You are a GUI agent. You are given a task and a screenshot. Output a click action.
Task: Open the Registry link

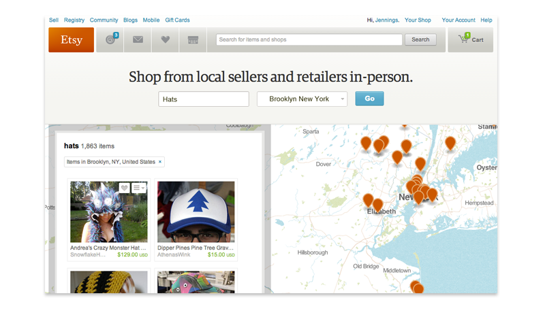74,20
